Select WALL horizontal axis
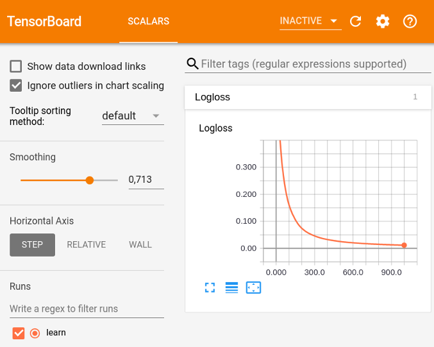Screen dimensions: 434x347 140,244
